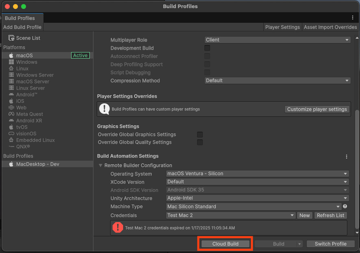360x253 pixels.
Task: Click the New credentials button
Action: click(304, 215)
